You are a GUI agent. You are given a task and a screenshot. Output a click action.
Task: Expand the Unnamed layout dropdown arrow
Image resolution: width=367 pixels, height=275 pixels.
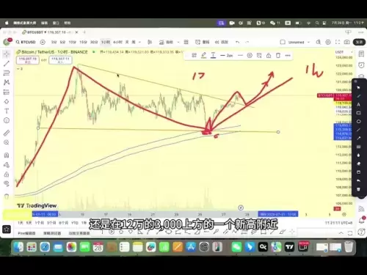(x=308, y=42)
